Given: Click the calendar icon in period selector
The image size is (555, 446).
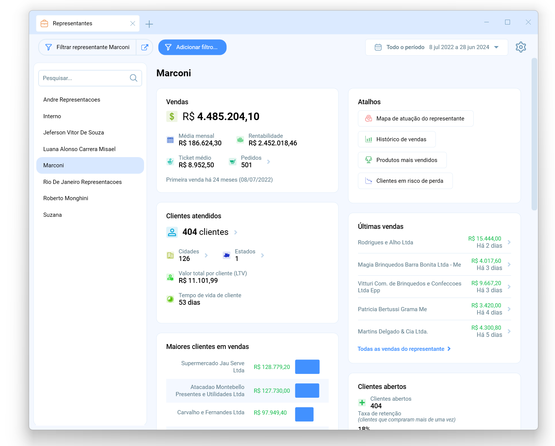Looking at the screenshot, I should pyautogui.click(x=378, y=47).
